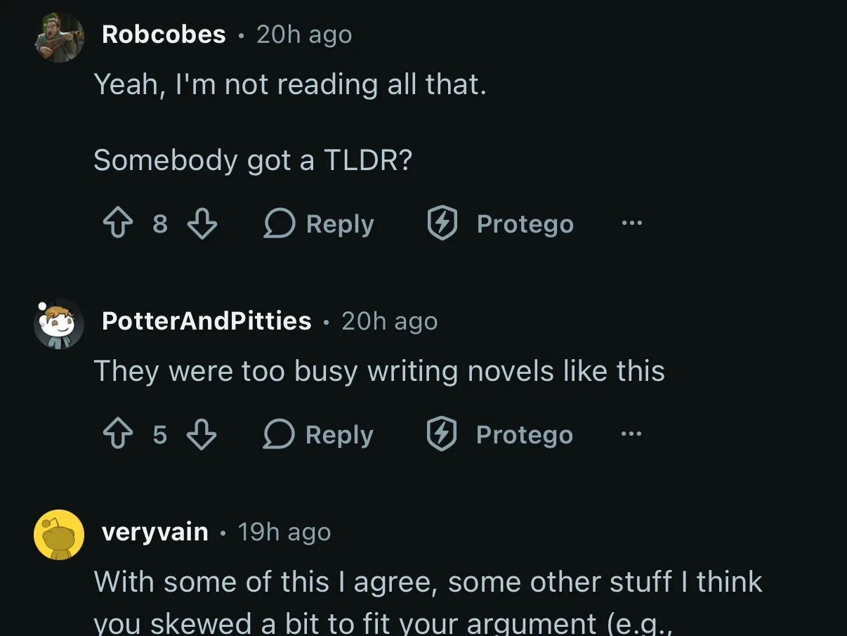Click speech bubble icon on Robcobes' comment
847x636 pixels.
point(279,224)
